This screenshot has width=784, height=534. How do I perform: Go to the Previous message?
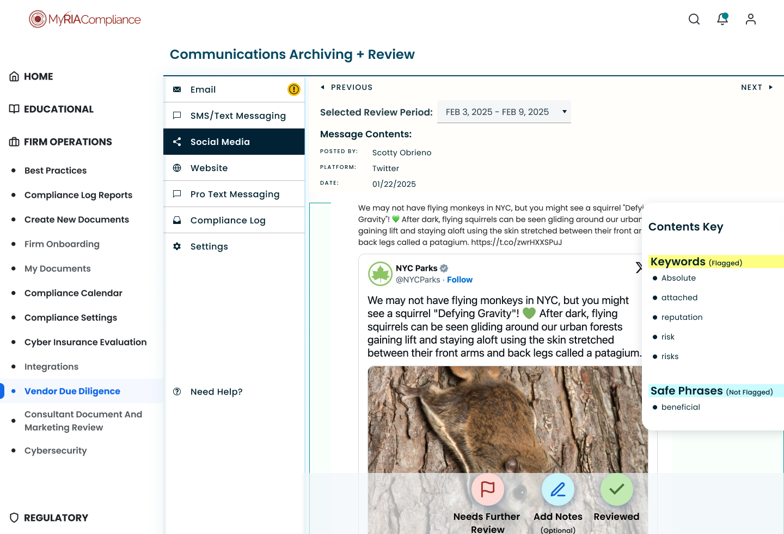point(347,87)
